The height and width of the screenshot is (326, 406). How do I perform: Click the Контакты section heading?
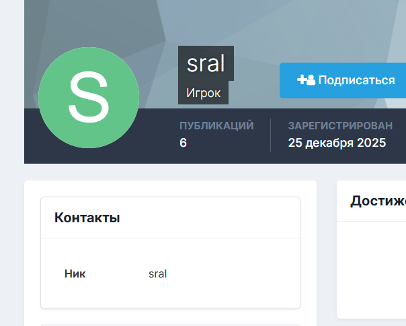(87, 218)
